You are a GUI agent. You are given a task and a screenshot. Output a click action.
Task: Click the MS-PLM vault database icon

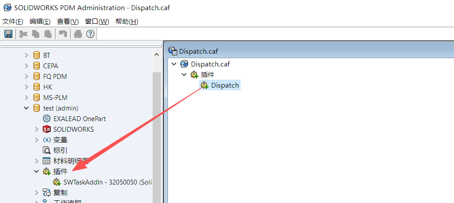(37, 97)
